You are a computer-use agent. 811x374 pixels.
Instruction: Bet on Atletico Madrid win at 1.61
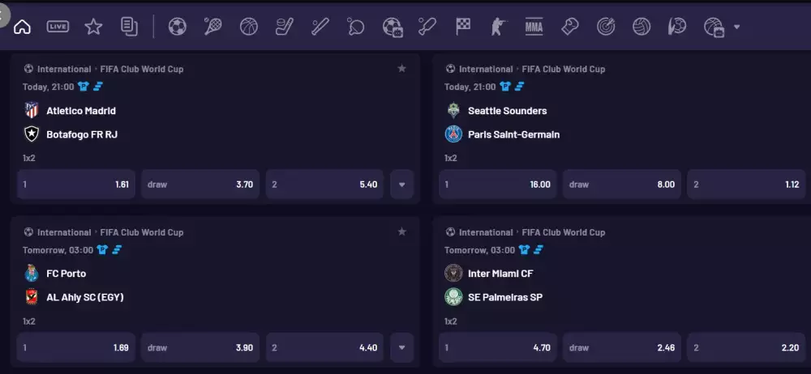point(76,185)
